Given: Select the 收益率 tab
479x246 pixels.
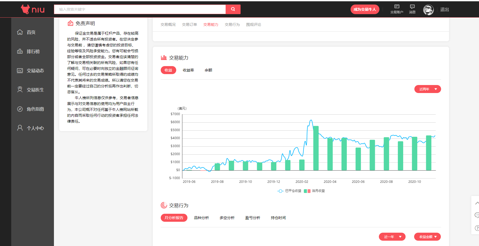Looking at the screenshot, I should click(188, 70).
